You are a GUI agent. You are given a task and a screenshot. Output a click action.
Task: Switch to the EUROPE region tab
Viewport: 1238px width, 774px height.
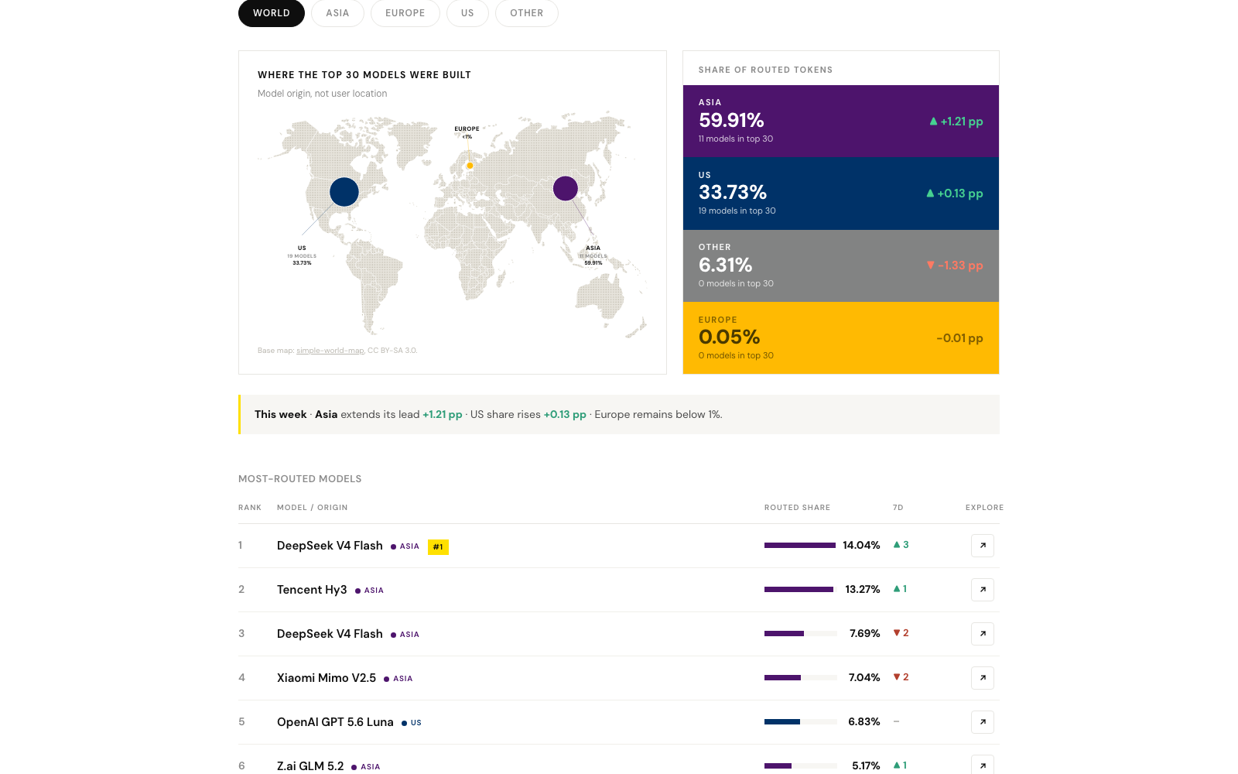(x=405, y=13)
